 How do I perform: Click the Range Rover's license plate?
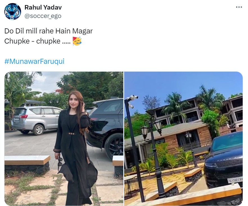click(x=235, y=180)
